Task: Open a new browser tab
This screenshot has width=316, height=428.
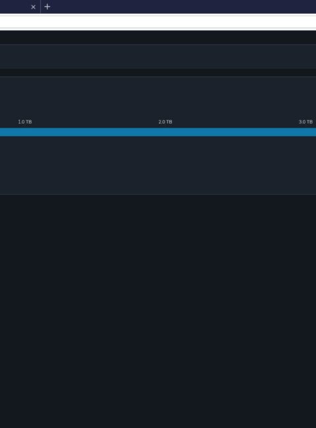Action: click(47, 7)
